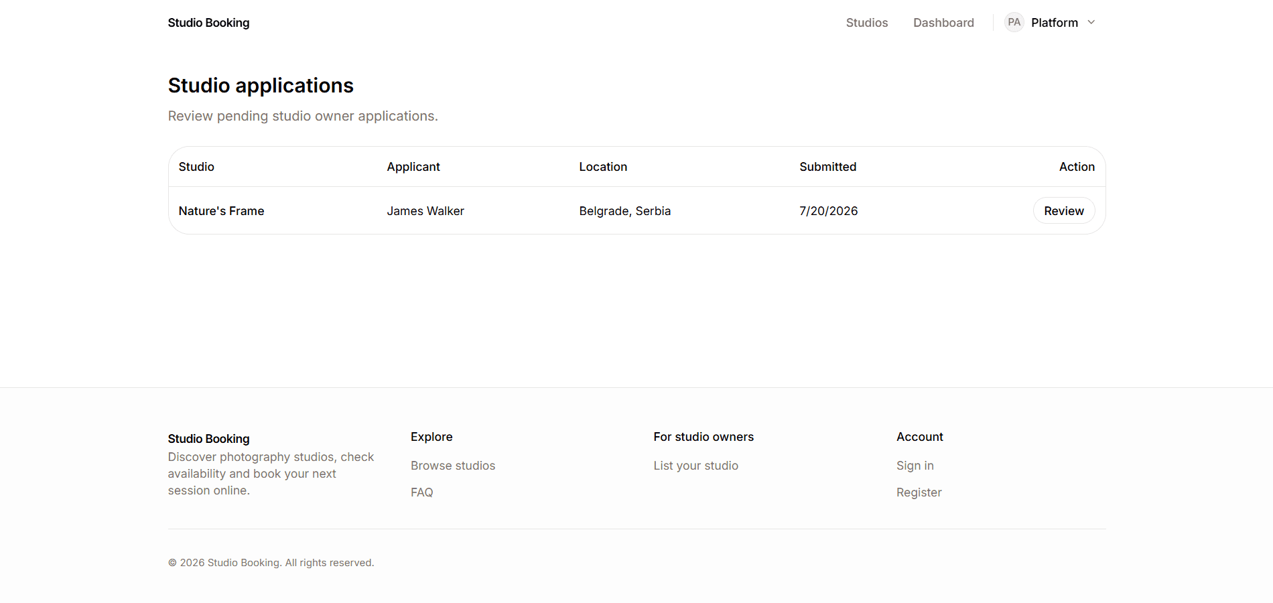Click the Review pending applications subtitle

303,116
